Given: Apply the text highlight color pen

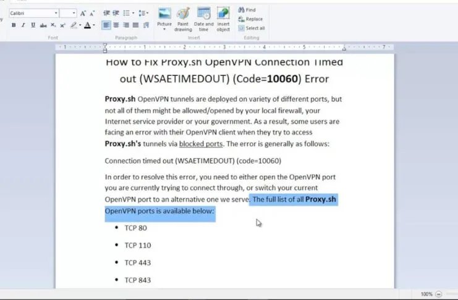Looking at the screenshot, I should point(74,25).
